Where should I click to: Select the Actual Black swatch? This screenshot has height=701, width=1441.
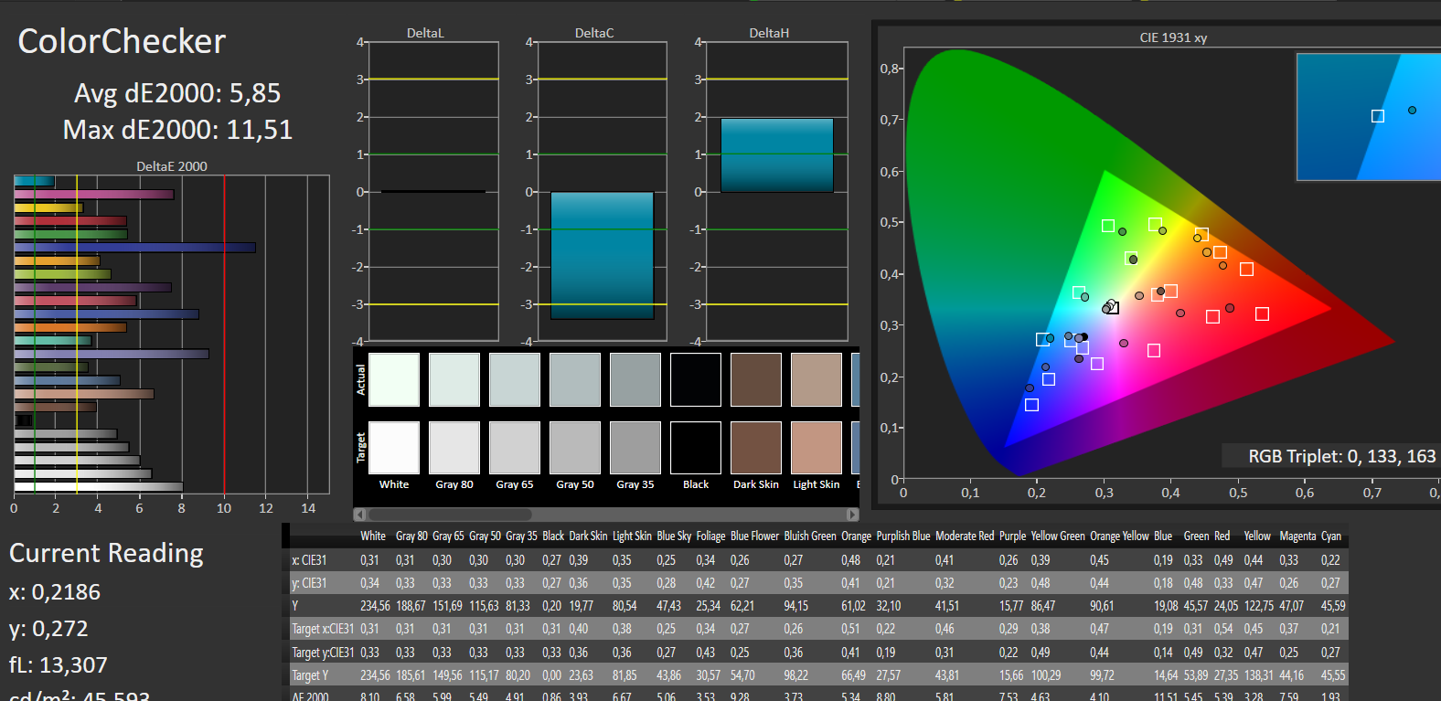(x=696, y=379)
